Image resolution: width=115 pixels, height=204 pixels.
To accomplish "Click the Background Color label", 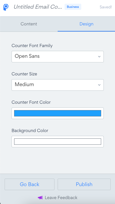I will click(x=30, y=131).
